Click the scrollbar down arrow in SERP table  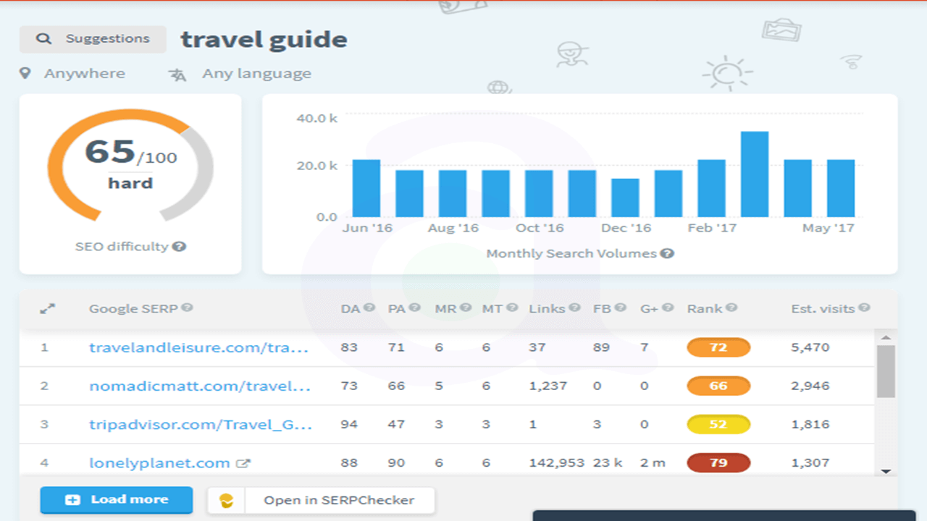pos(886,471)
